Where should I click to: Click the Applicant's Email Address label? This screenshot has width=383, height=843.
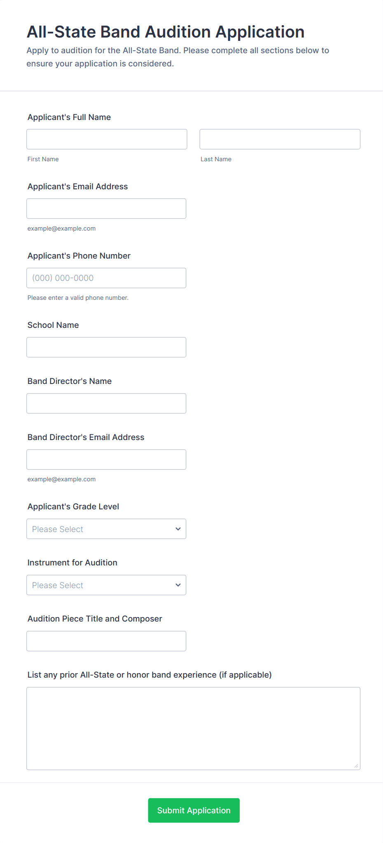point(78,186)
